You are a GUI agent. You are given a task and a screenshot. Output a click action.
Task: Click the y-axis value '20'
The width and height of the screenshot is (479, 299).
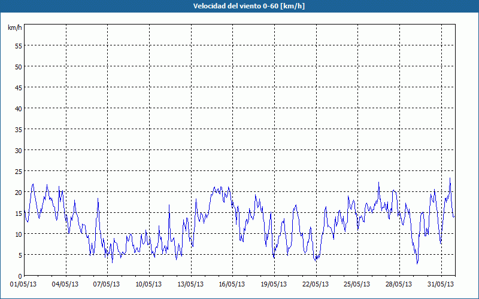click(x=19, y=192)
